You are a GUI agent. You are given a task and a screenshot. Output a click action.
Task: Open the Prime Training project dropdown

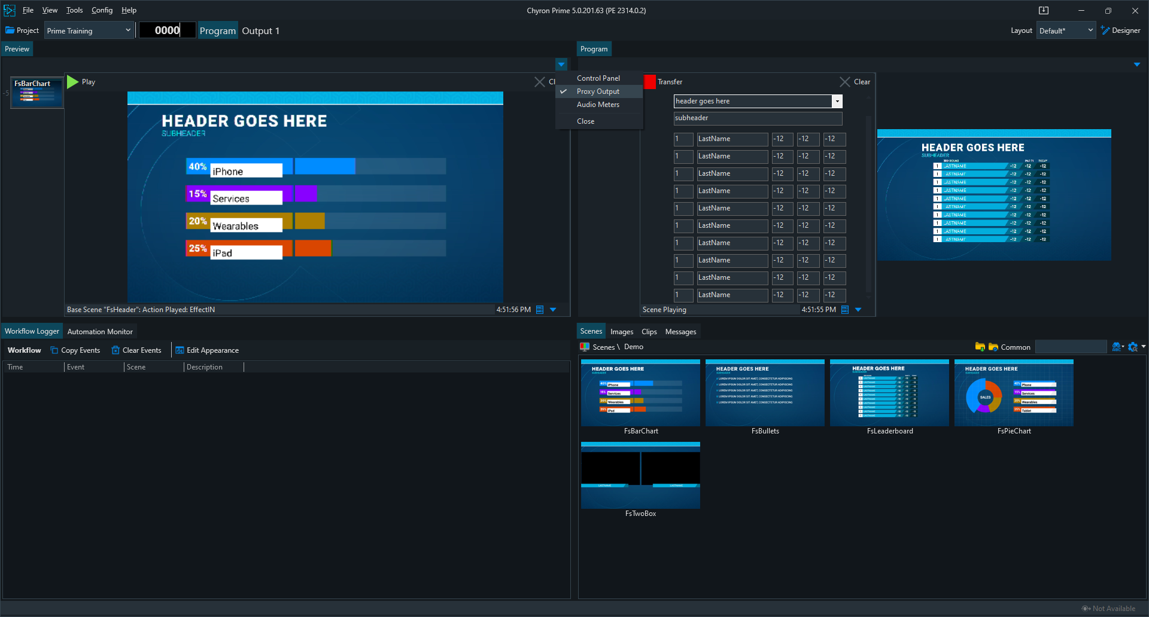(89, 30)
